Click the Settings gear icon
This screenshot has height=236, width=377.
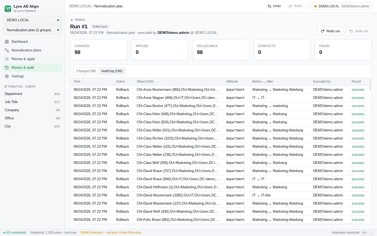click(7, 76)
